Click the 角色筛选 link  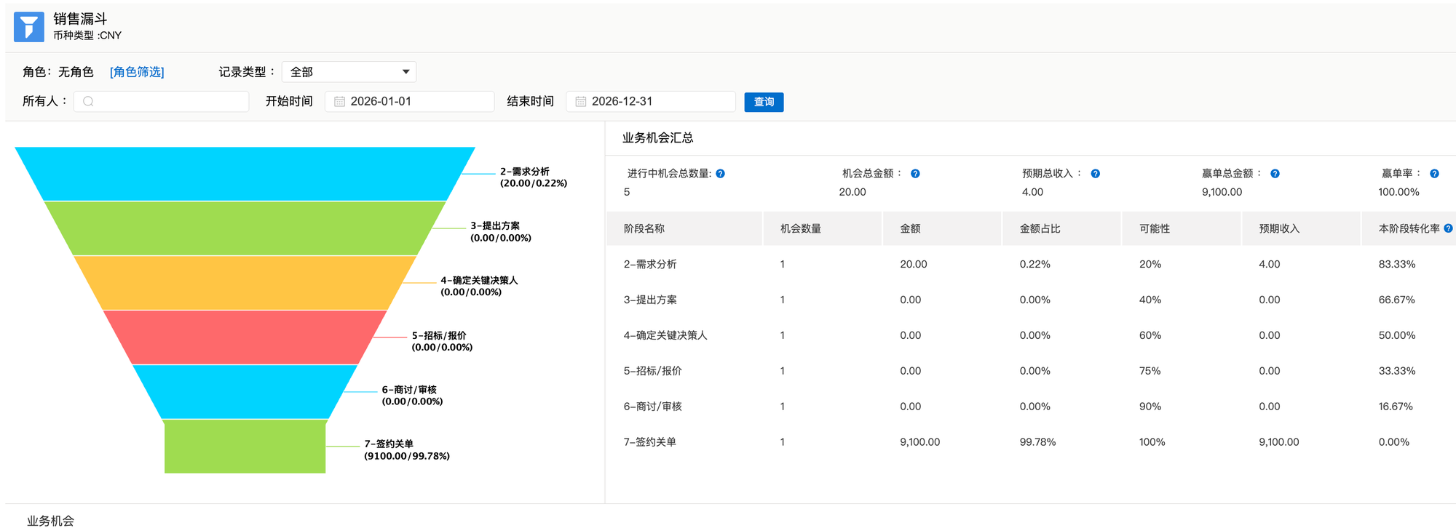coord(137,72)
